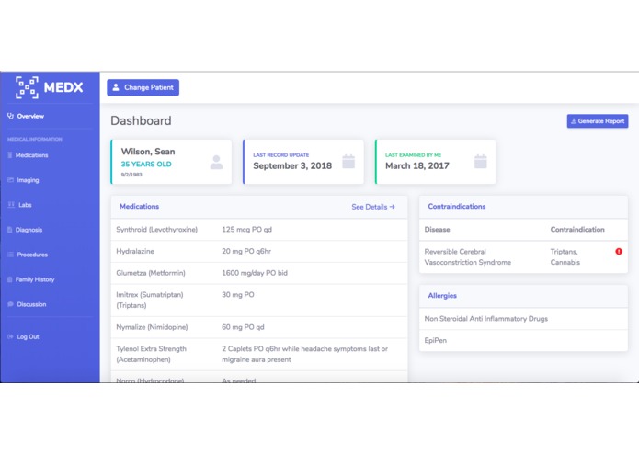Screen dimensions: 639x454
Task: Click the Allergies card heading
Action: pos(442,295)
